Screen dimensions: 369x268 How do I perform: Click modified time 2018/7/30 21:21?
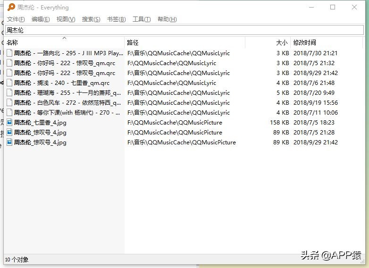[315, 53]
